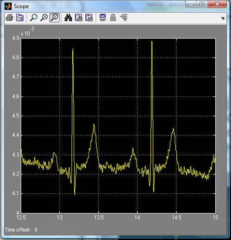The image size is (231, 240).
Task: Open the signal selector tool
Action: pos(124,18)
